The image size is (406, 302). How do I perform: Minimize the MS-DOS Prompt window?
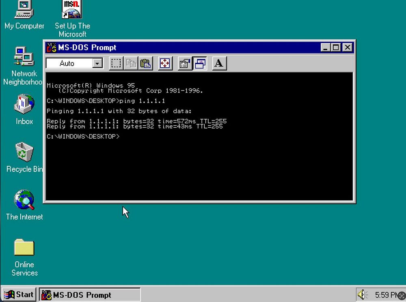coord(326,47)
